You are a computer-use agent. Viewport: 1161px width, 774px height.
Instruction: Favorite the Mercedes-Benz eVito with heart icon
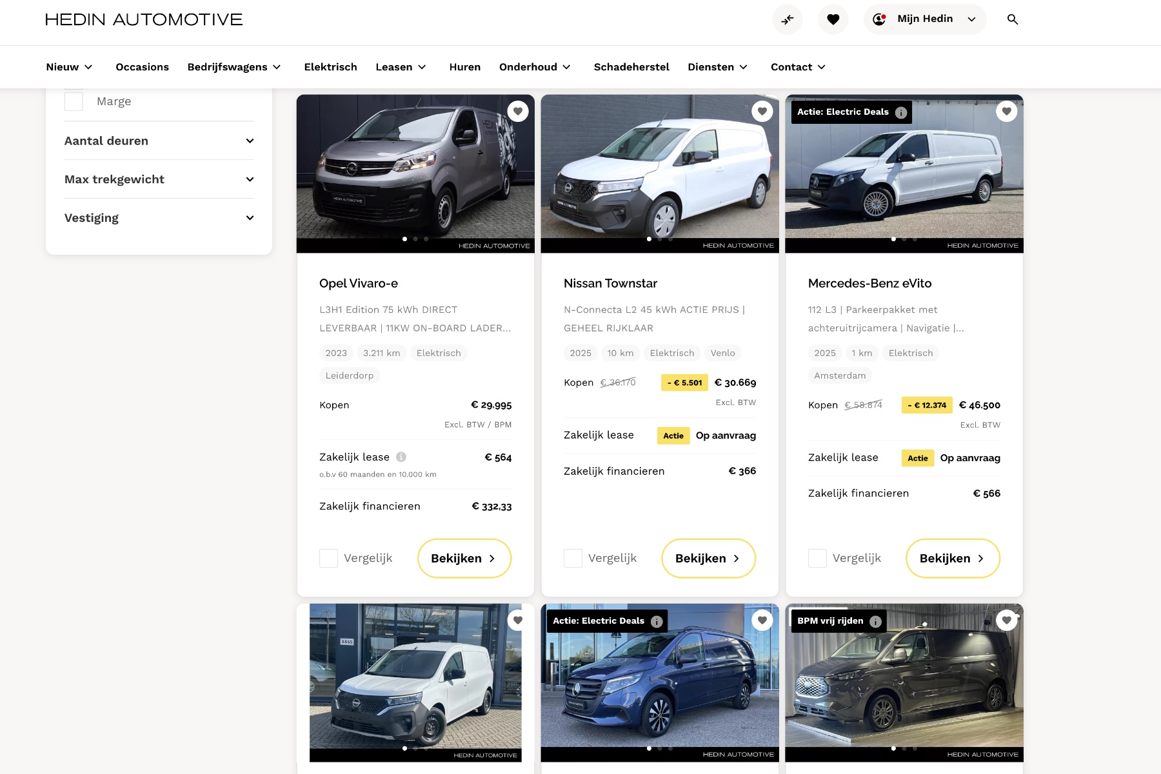(1007, 112)
